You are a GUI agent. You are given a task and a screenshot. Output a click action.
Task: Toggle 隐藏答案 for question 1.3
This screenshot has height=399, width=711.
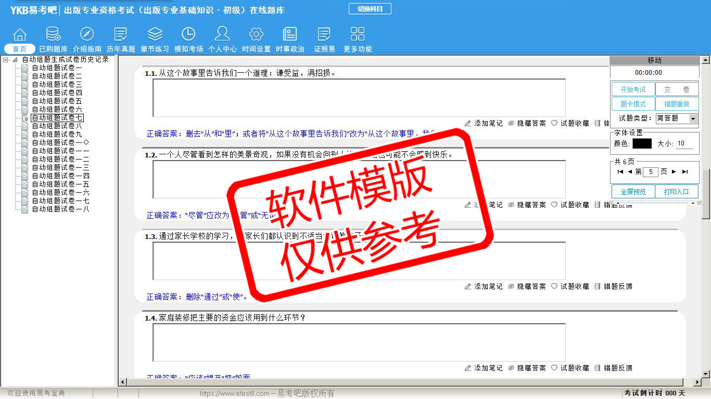point(527,286)
